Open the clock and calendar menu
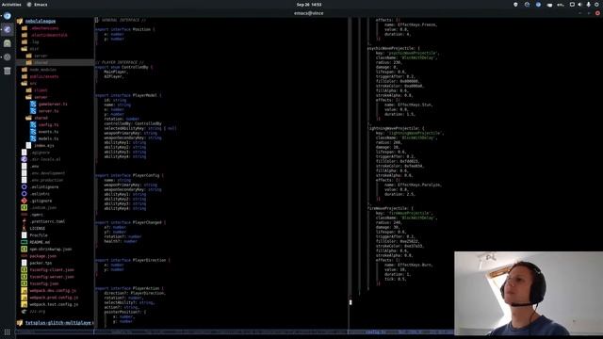 pyautogui.click(x=309, y=5)
